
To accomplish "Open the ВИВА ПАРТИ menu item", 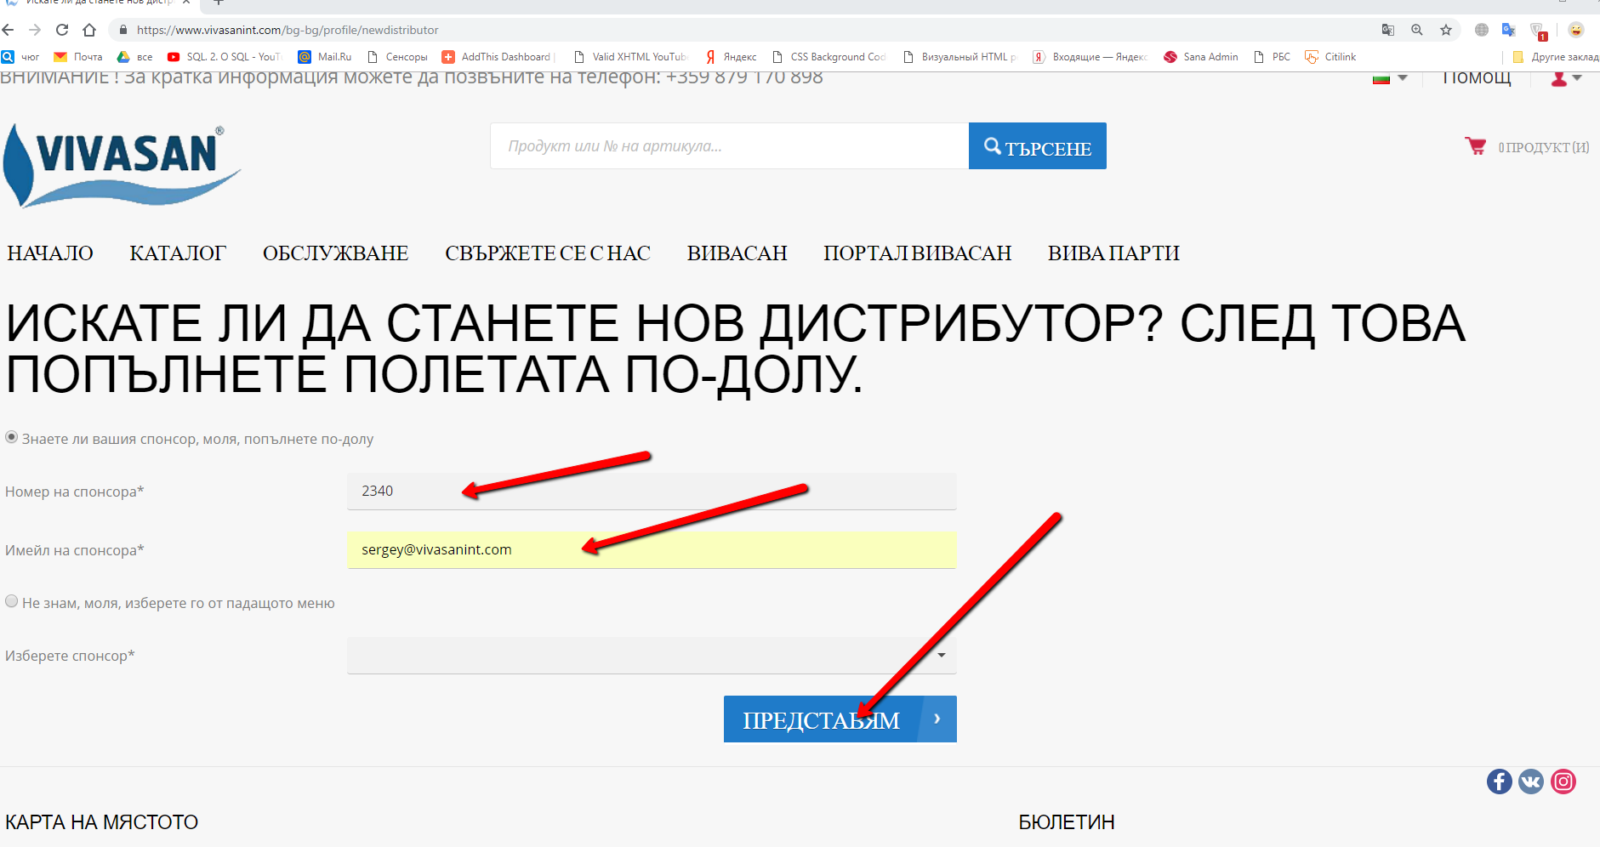I will 1113,253.
